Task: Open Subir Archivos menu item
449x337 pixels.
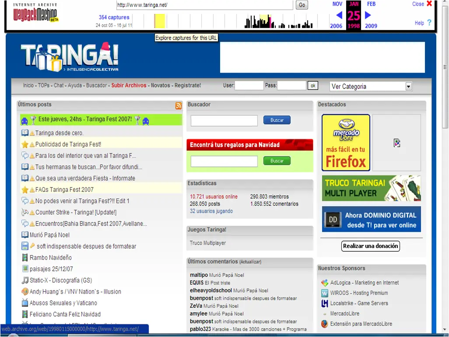Action: click(x=129, y=85)
